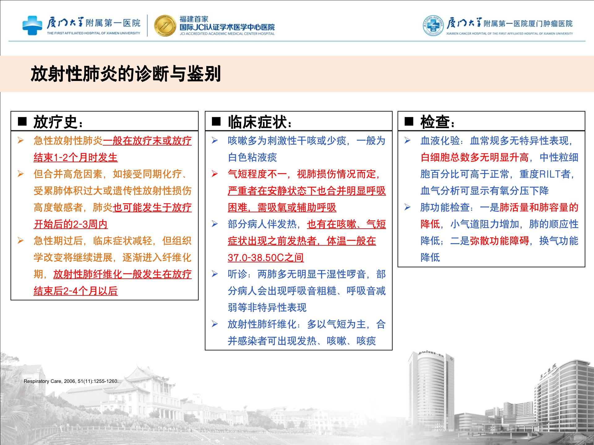
Task: Click THE FIRST AFFILIATED HOSPITAL OF XIAMEN UNIVERSITY subtitle under left logo
Action: 94,33
